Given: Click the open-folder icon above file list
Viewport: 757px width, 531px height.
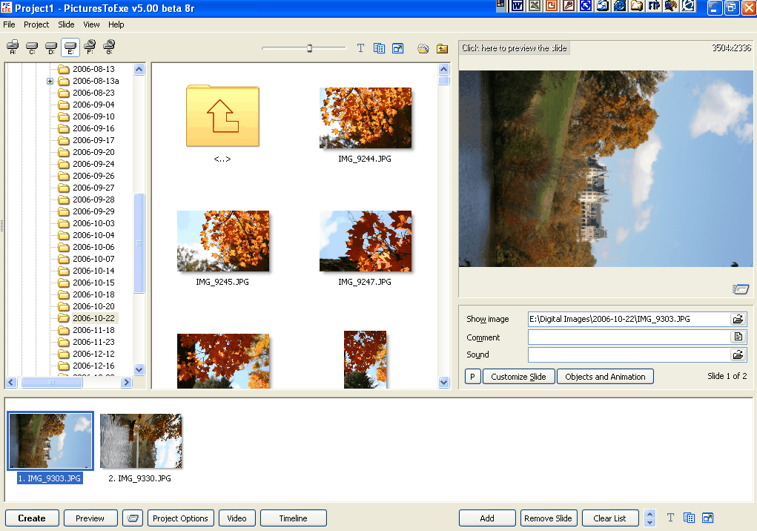Looking at the screenshot, I should [x=423, y=48].
